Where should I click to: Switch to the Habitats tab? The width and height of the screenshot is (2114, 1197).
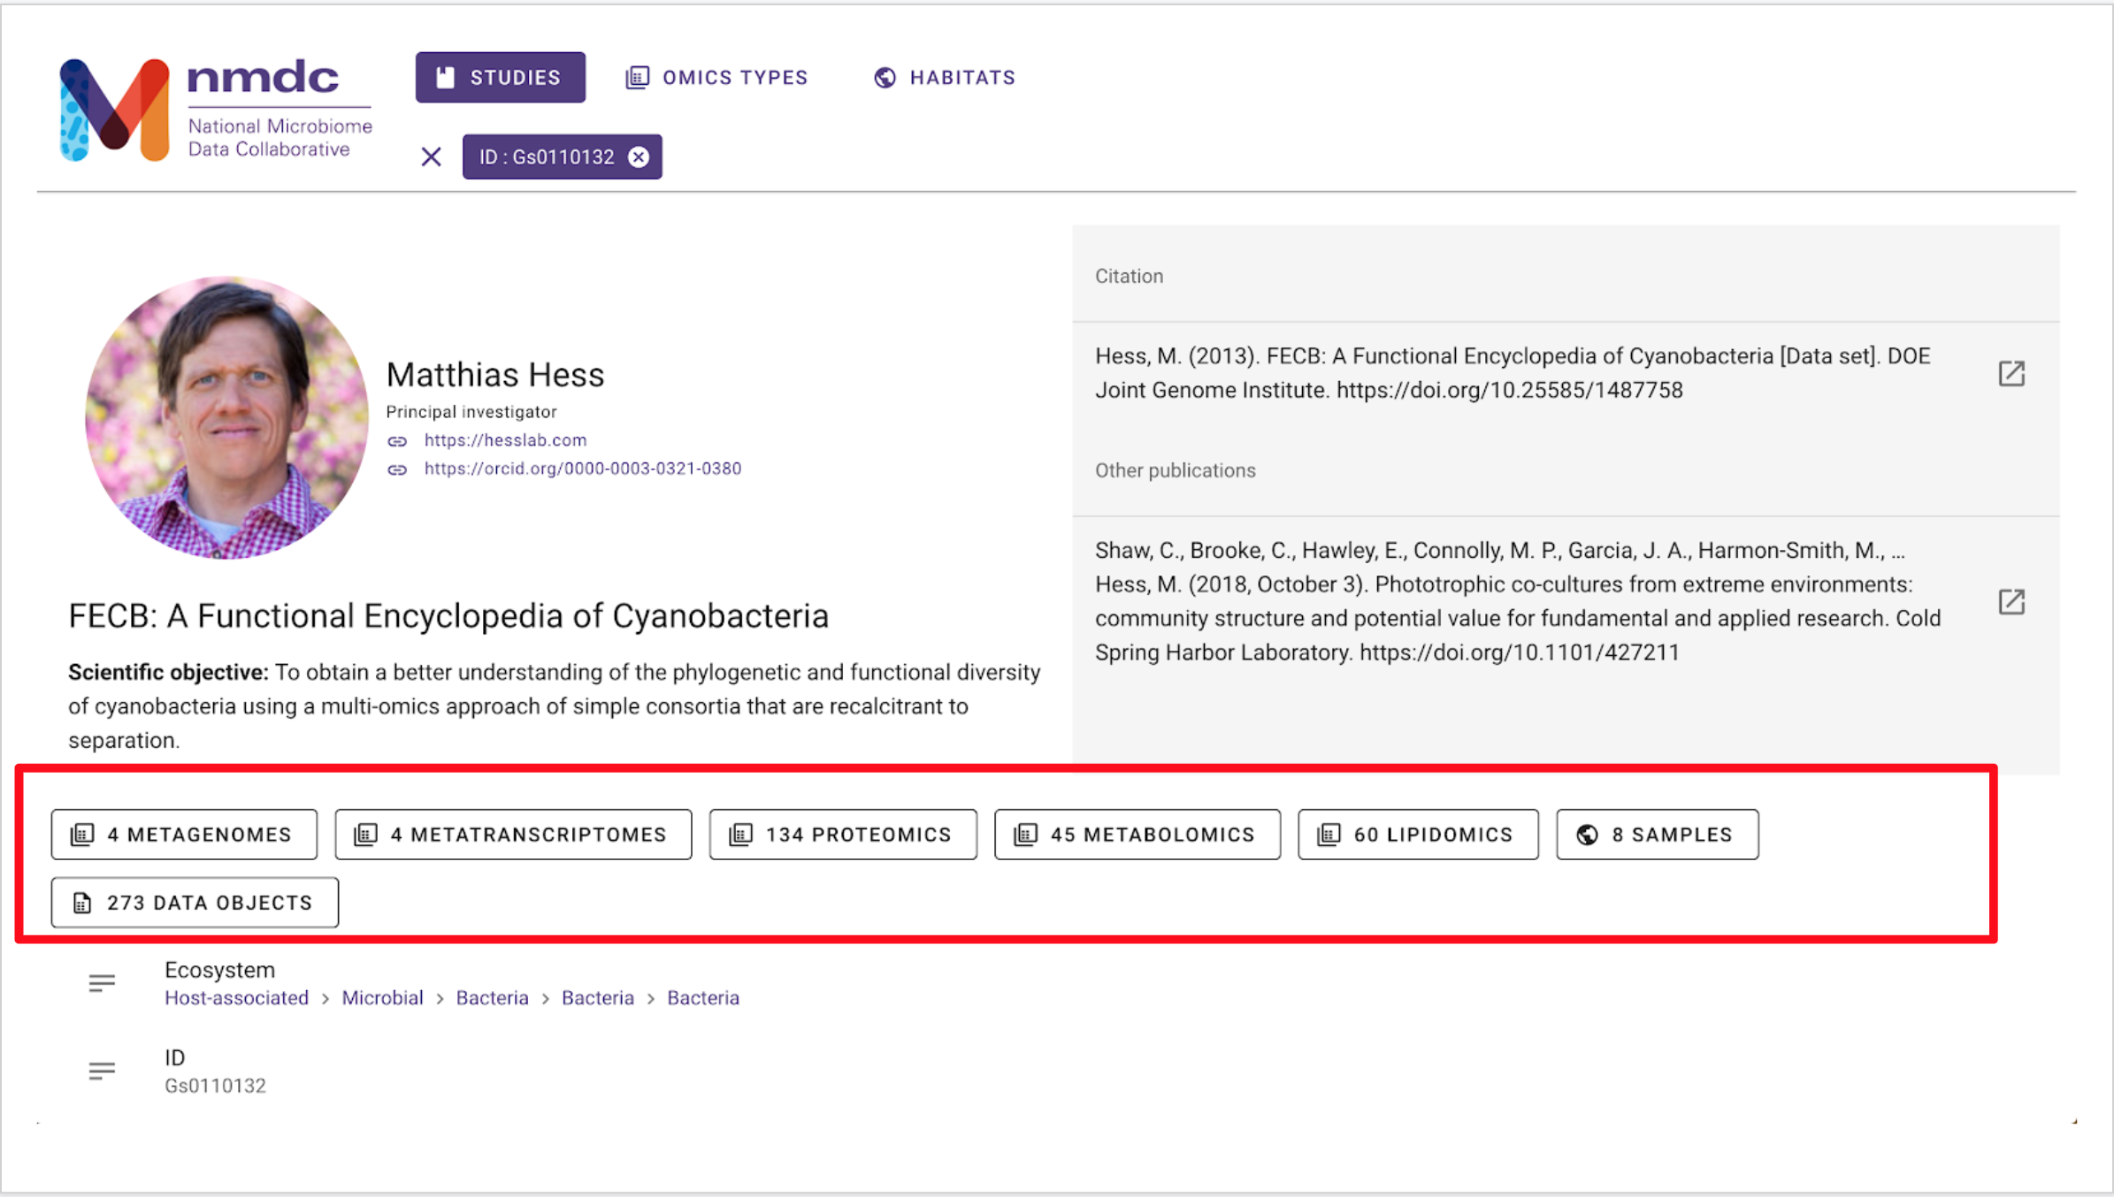[x=943, y=77]
